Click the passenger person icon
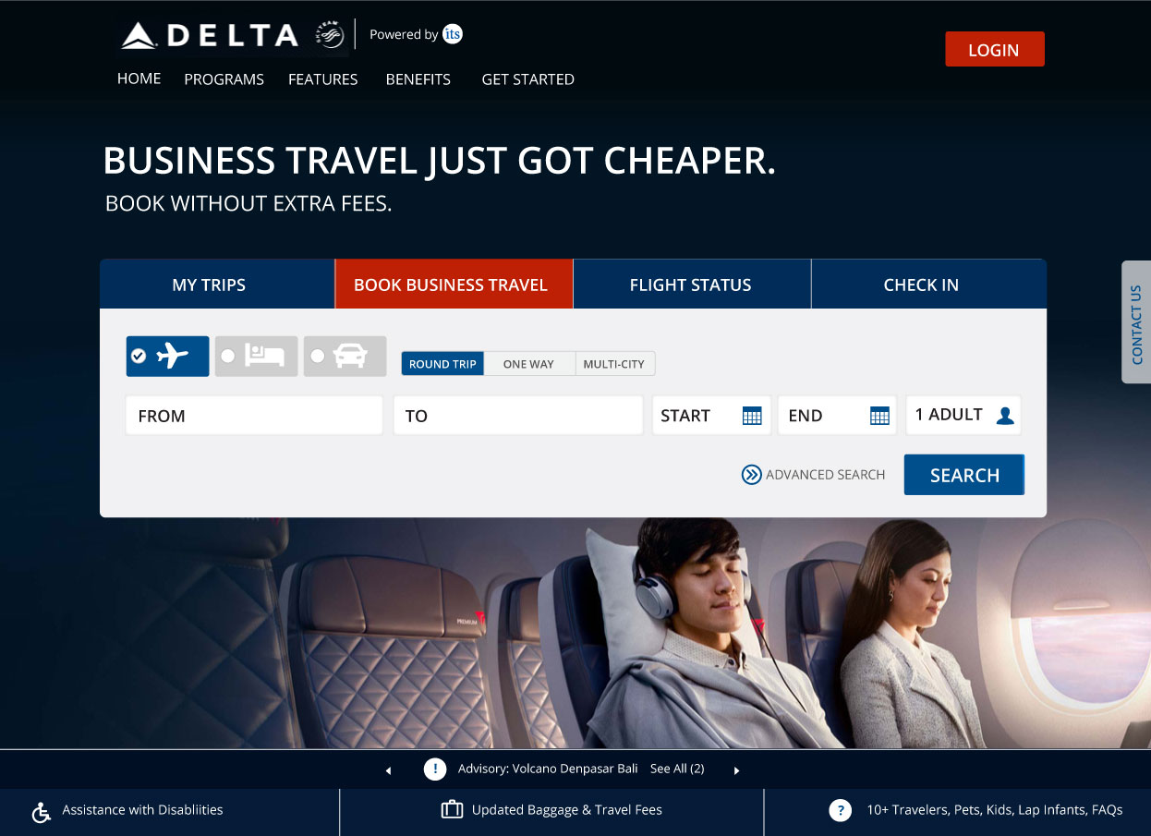Viewport: 1151px width, 836px height. [1005, 416]
